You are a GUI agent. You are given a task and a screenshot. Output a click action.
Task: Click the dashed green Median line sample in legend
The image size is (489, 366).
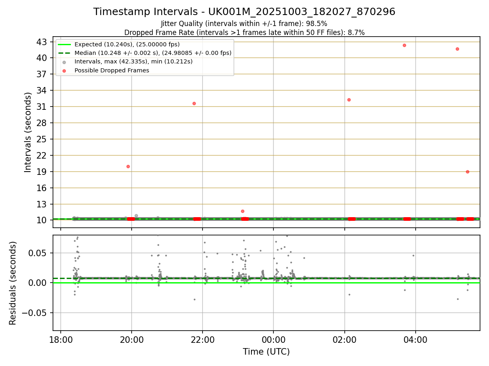(64, 53)
